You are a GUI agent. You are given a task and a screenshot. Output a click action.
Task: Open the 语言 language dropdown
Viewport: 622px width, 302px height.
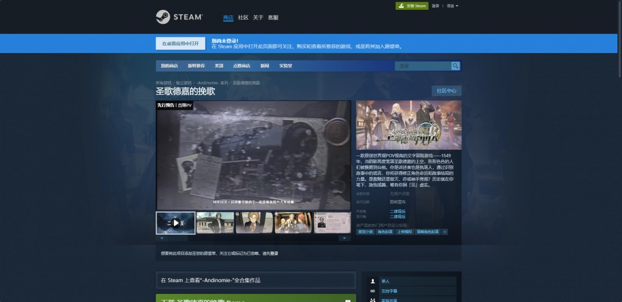click(453, 6)
